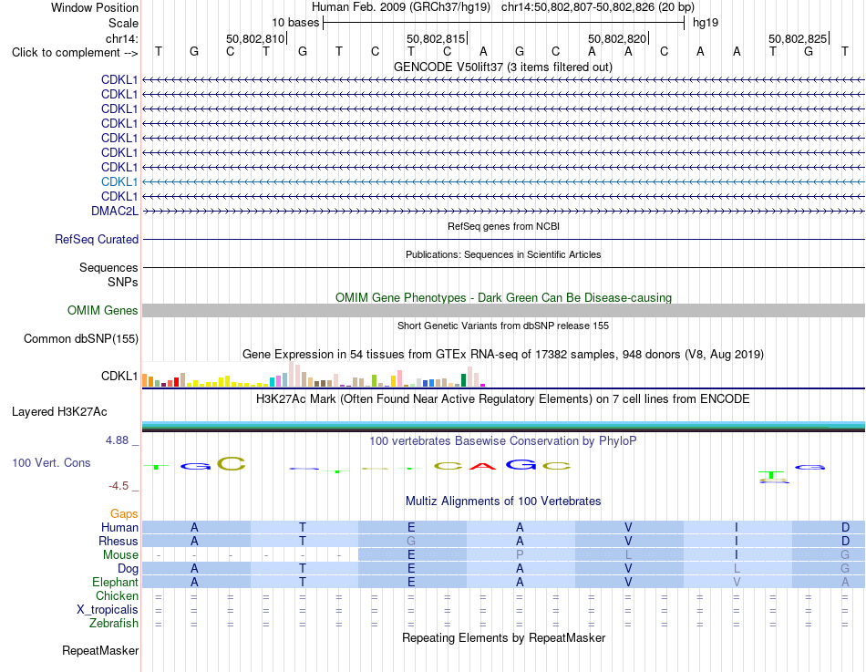Screen dimensions: 866x672
Task: Click the hg19 text beside the scale bar
Action: tap(706, 23)
